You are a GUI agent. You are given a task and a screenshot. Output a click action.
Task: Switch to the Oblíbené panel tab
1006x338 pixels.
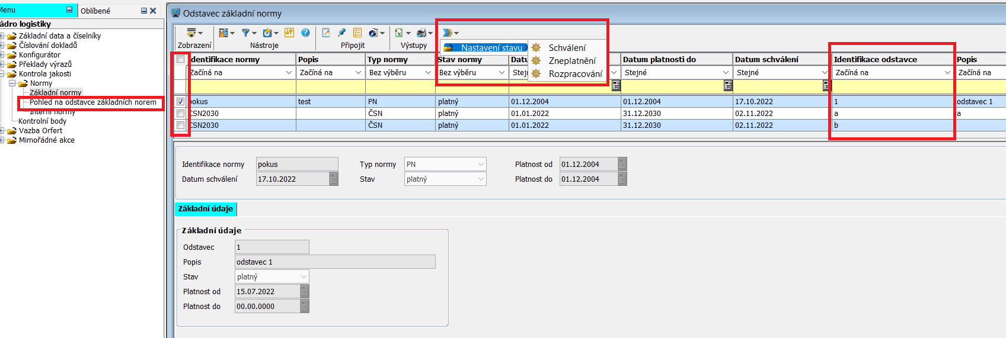(95, 11)
